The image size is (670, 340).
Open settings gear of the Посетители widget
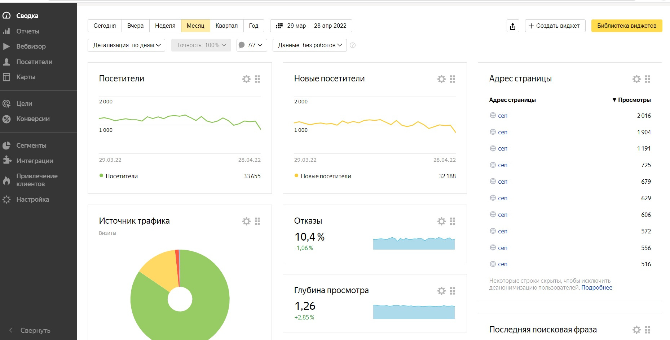pos(246,79)
